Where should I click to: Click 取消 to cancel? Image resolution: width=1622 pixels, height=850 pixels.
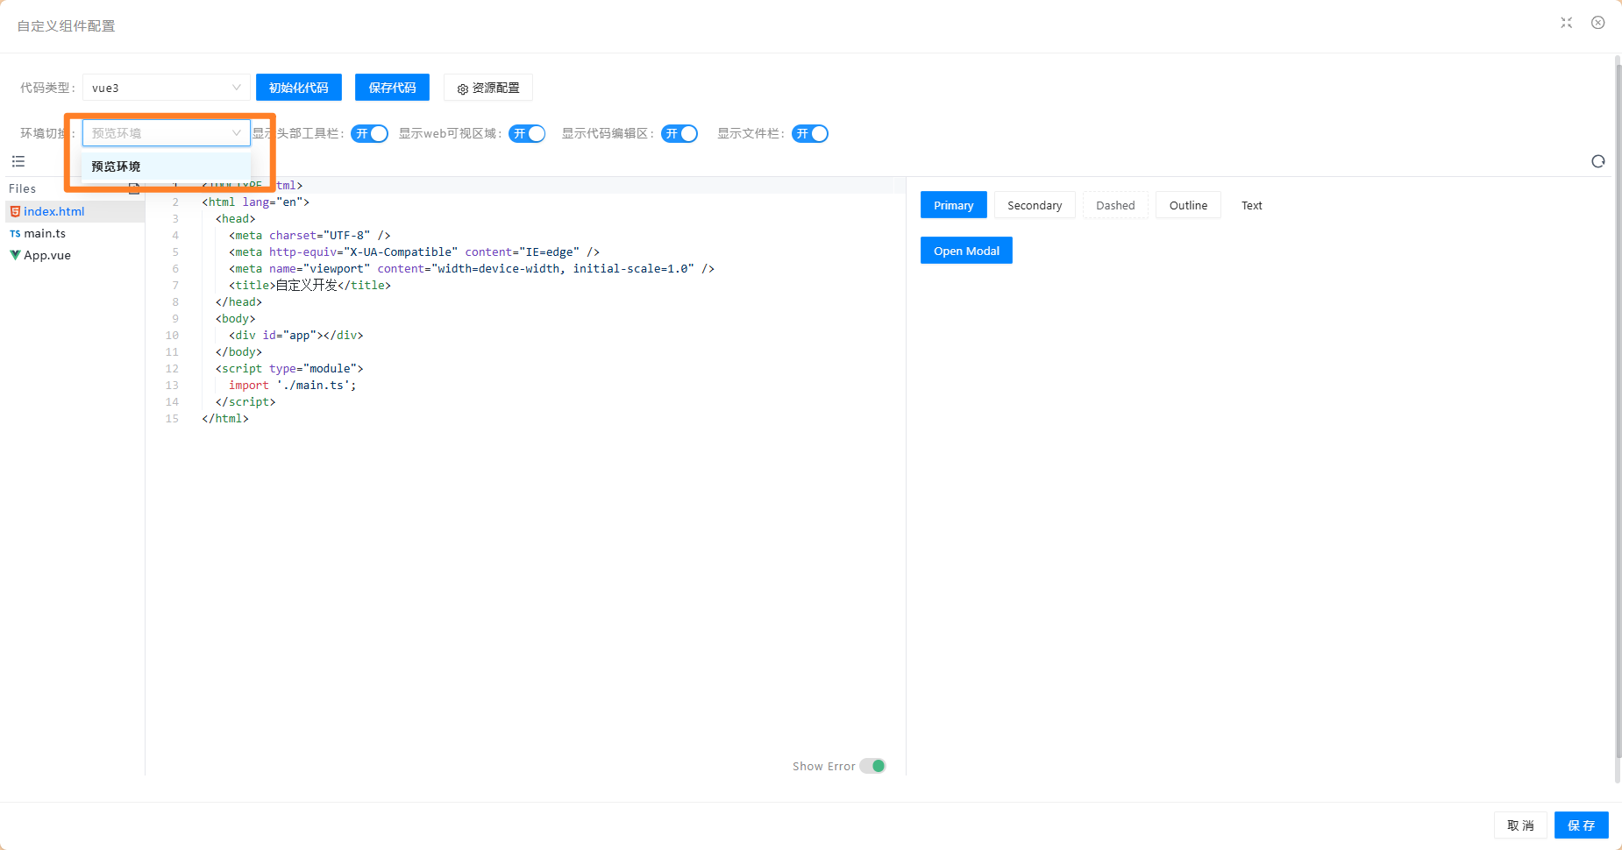[x=1520, y=825]
